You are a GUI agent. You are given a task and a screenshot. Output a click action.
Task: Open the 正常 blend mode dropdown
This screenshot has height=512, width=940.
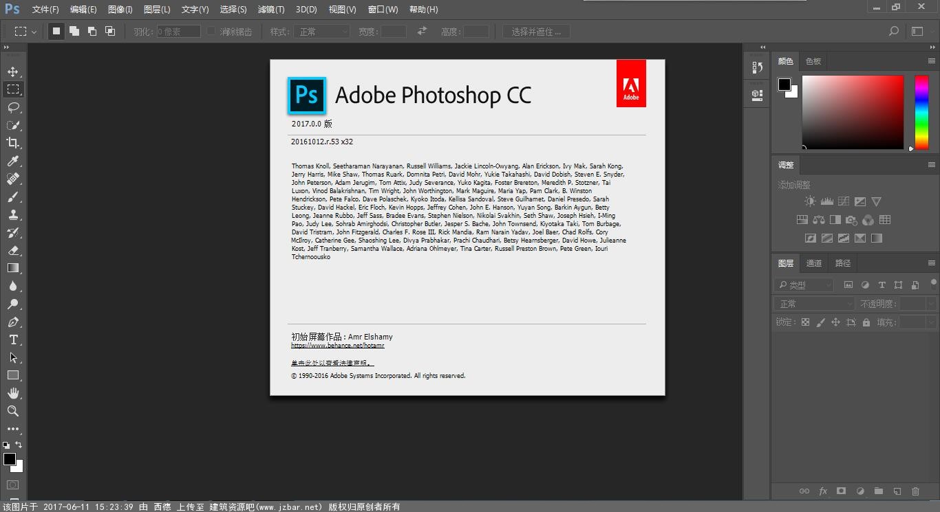[x=814, y=304]
